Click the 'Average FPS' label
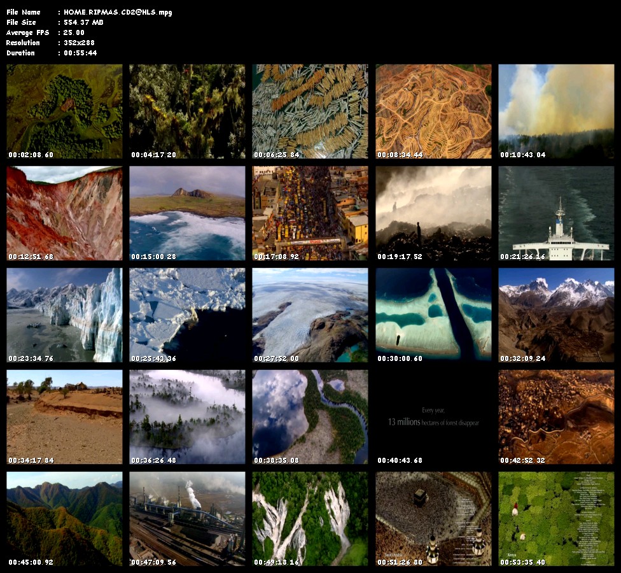This screenshot has height=573, width=621. pos(28,32)
